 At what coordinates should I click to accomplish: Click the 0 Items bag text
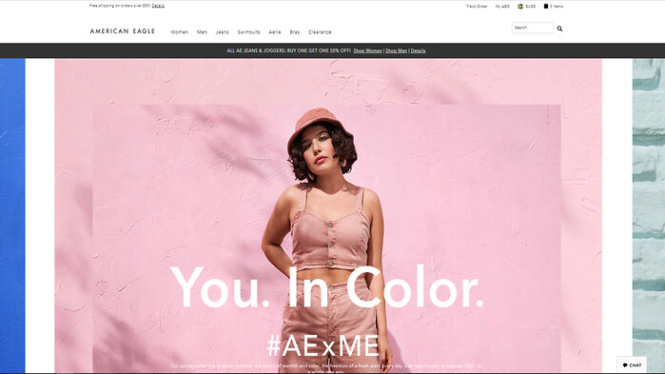[x=557, y=7]
